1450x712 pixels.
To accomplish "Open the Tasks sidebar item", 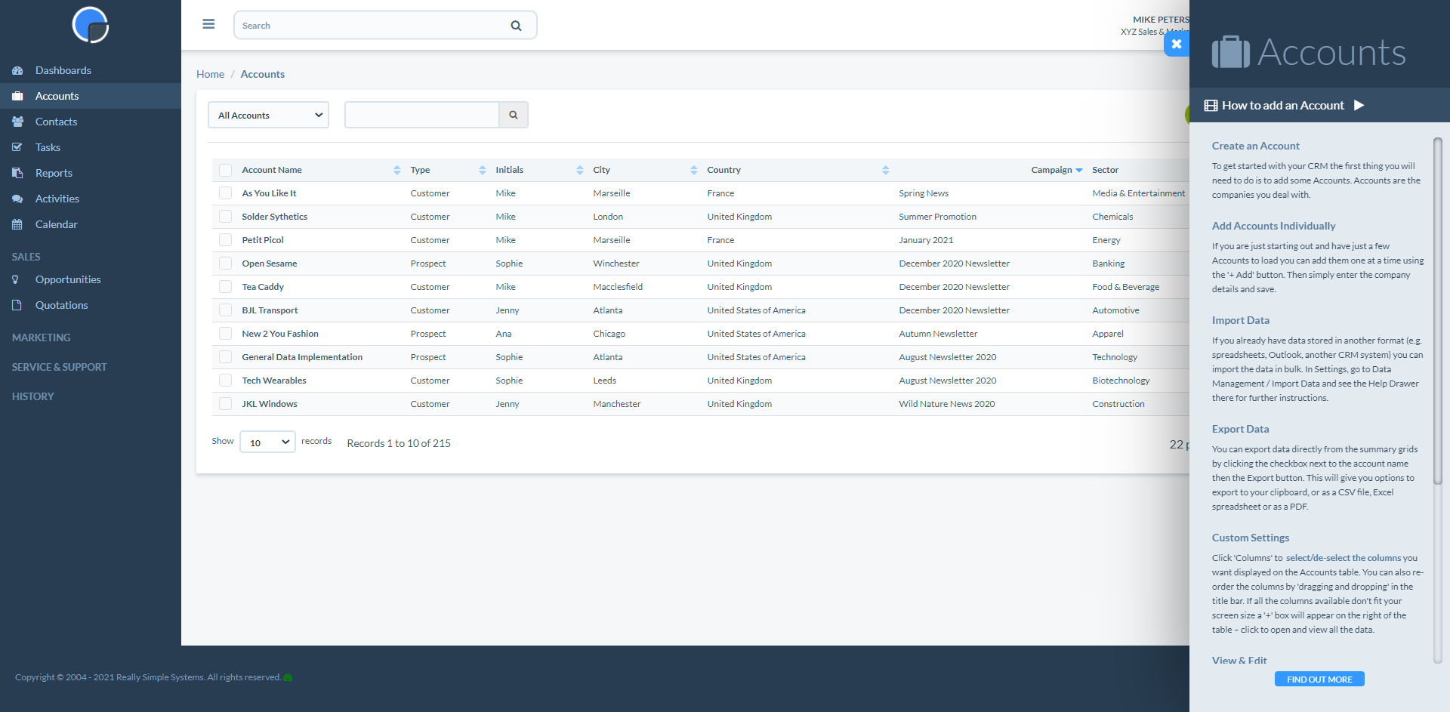I will click(48, 147).
